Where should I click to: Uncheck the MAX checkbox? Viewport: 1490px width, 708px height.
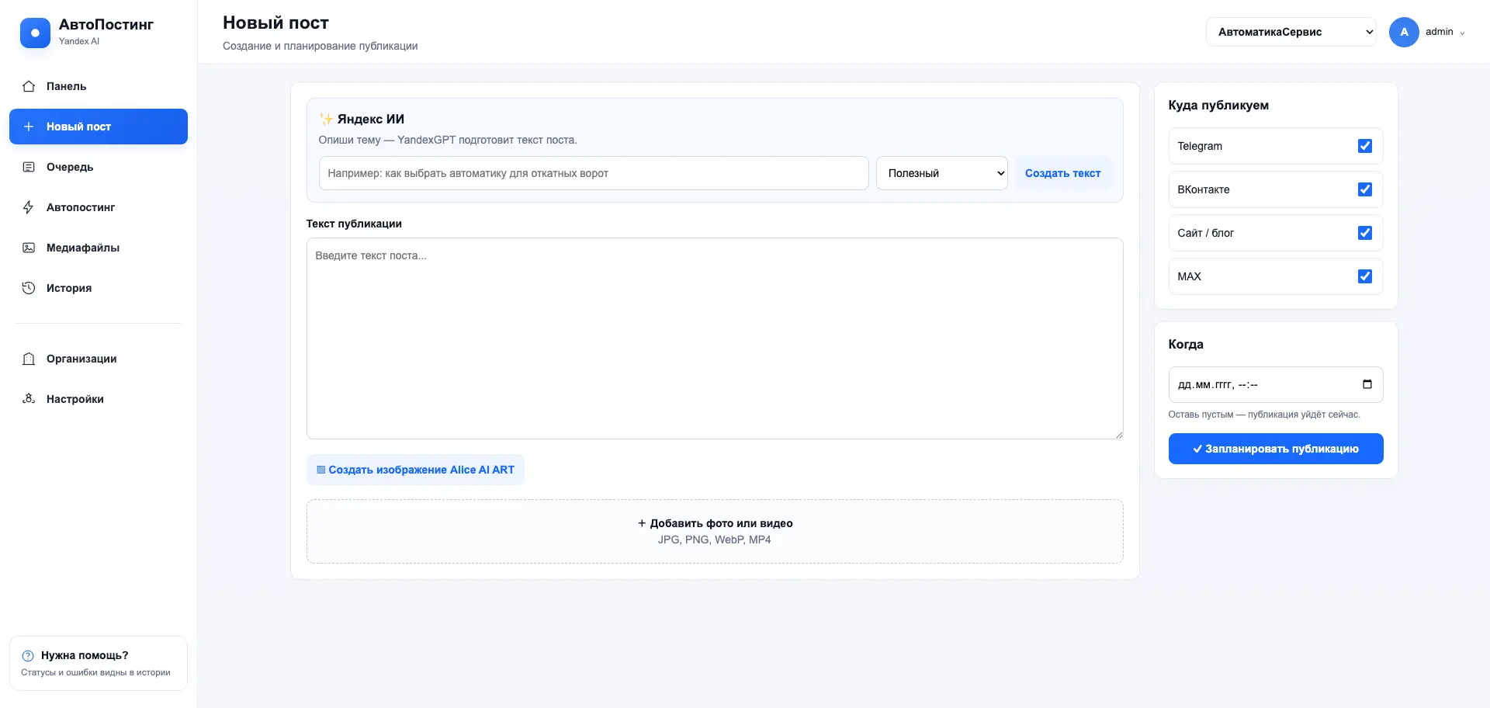pos(1365,276)
